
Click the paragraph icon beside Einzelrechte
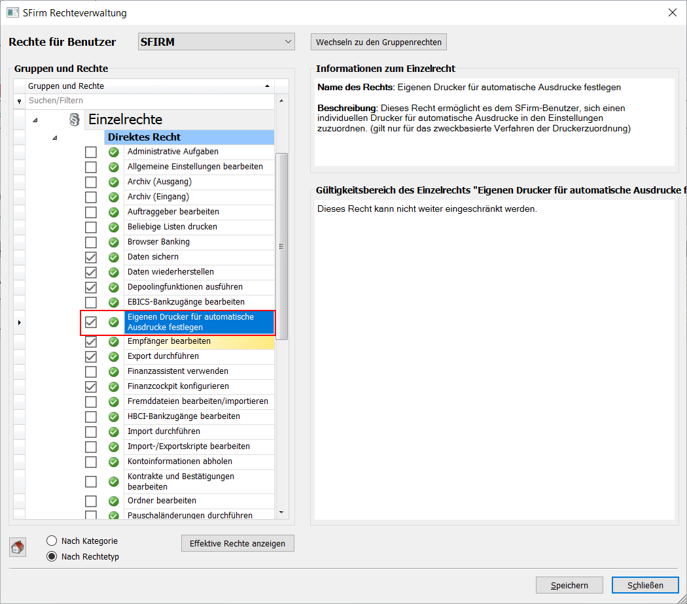[75, 120]
